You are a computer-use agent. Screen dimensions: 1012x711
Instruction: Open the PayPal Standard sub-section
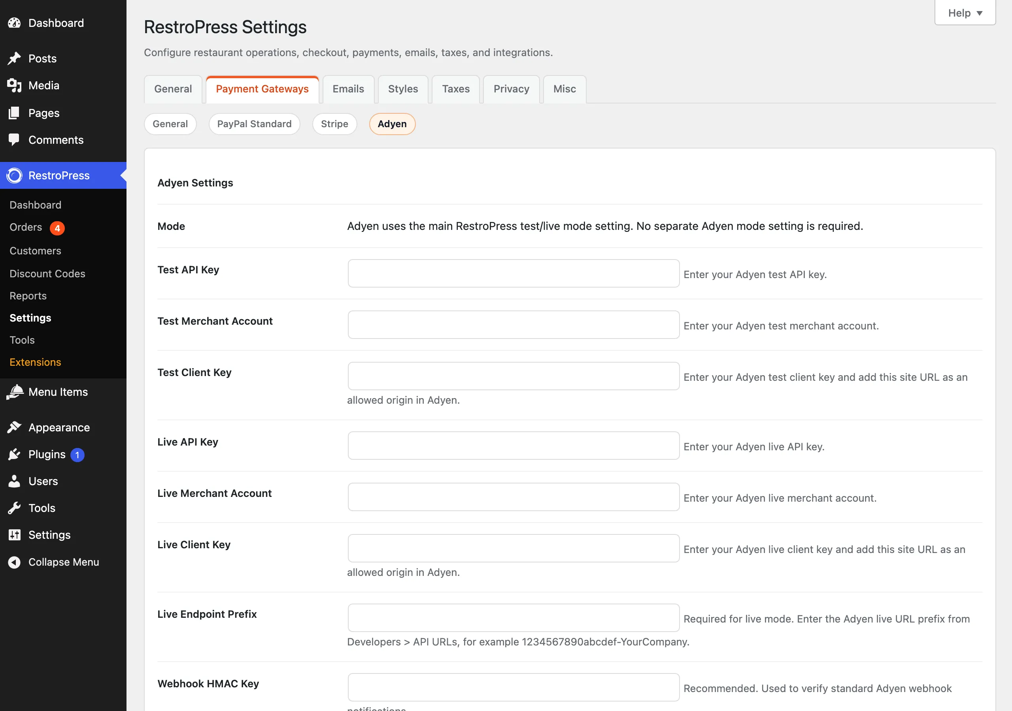[254, 124]
